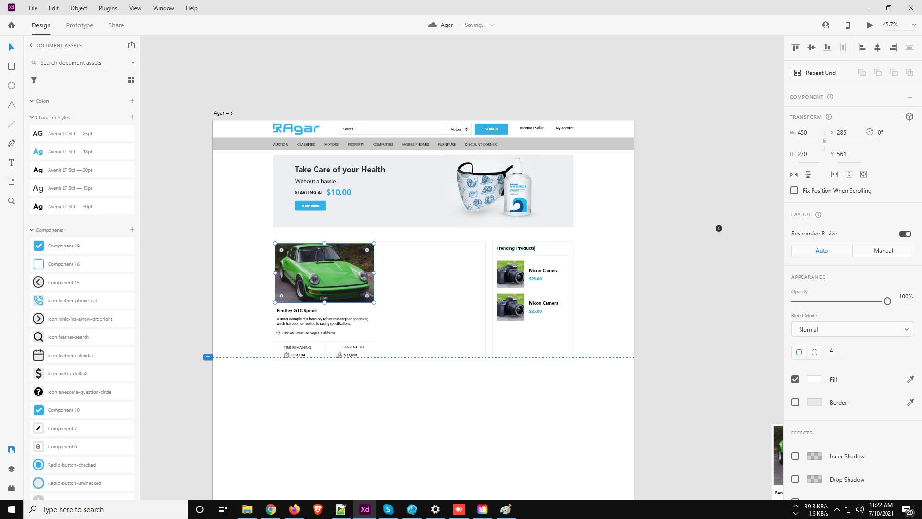Select the Ellipse tool
Screen dimensions: 922x519
(x=12, y=86)
